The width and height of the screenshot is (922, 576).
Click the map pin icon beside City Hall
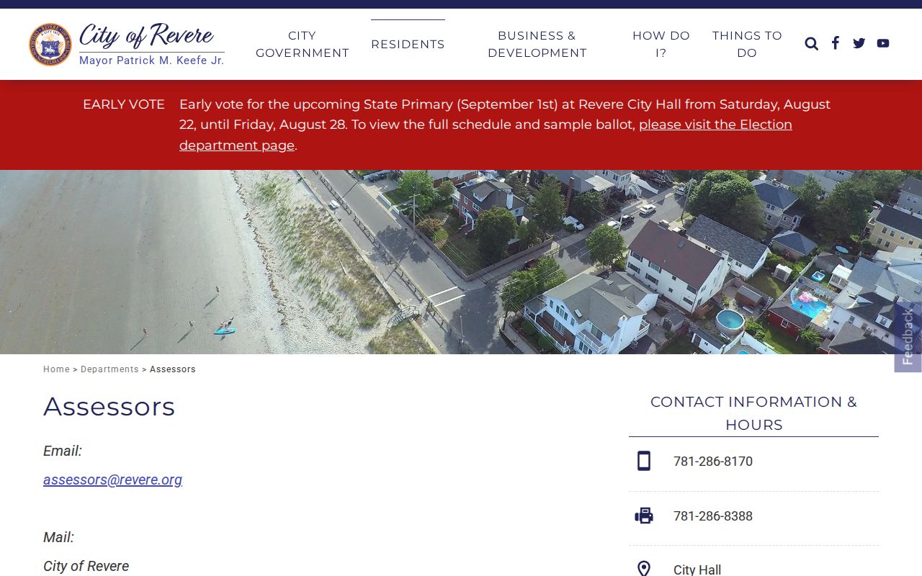point(644,570)
